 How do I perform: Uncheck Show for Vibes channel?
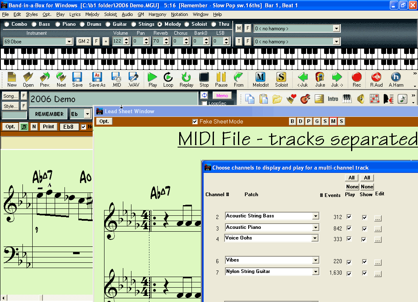(365, 262)
